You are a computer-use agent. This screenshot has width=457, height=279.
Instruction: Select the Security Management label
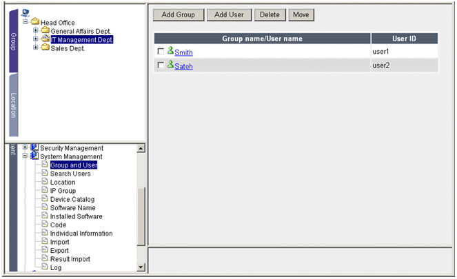[72, 148]
